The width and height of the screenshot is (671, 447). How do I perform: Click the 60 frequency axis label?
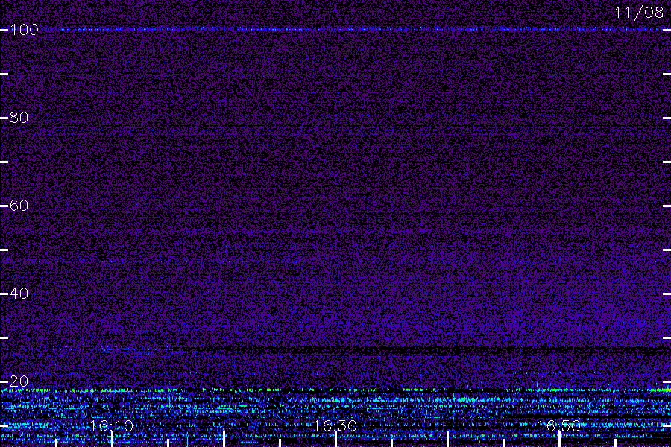coord(19,206)
